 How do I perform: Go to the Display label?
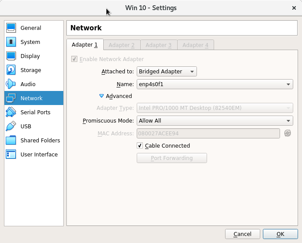[x=30, y=56]
